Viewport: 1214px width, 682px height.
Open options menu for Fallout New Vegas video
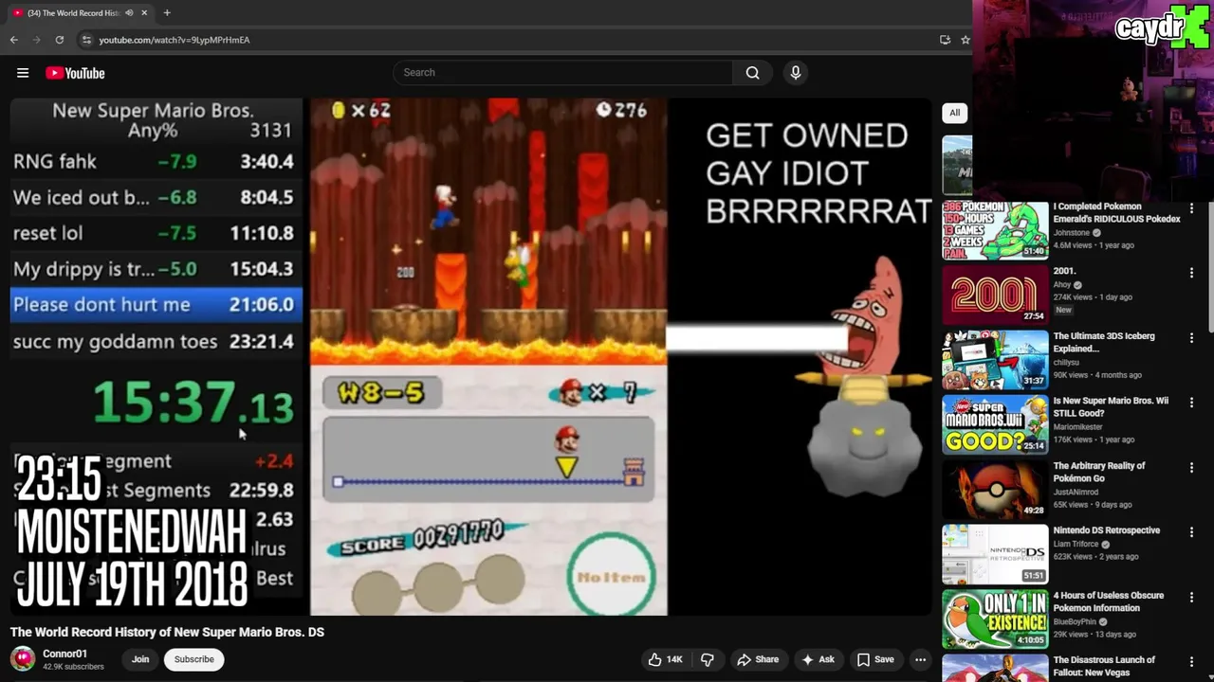(x=1191, y=662)
